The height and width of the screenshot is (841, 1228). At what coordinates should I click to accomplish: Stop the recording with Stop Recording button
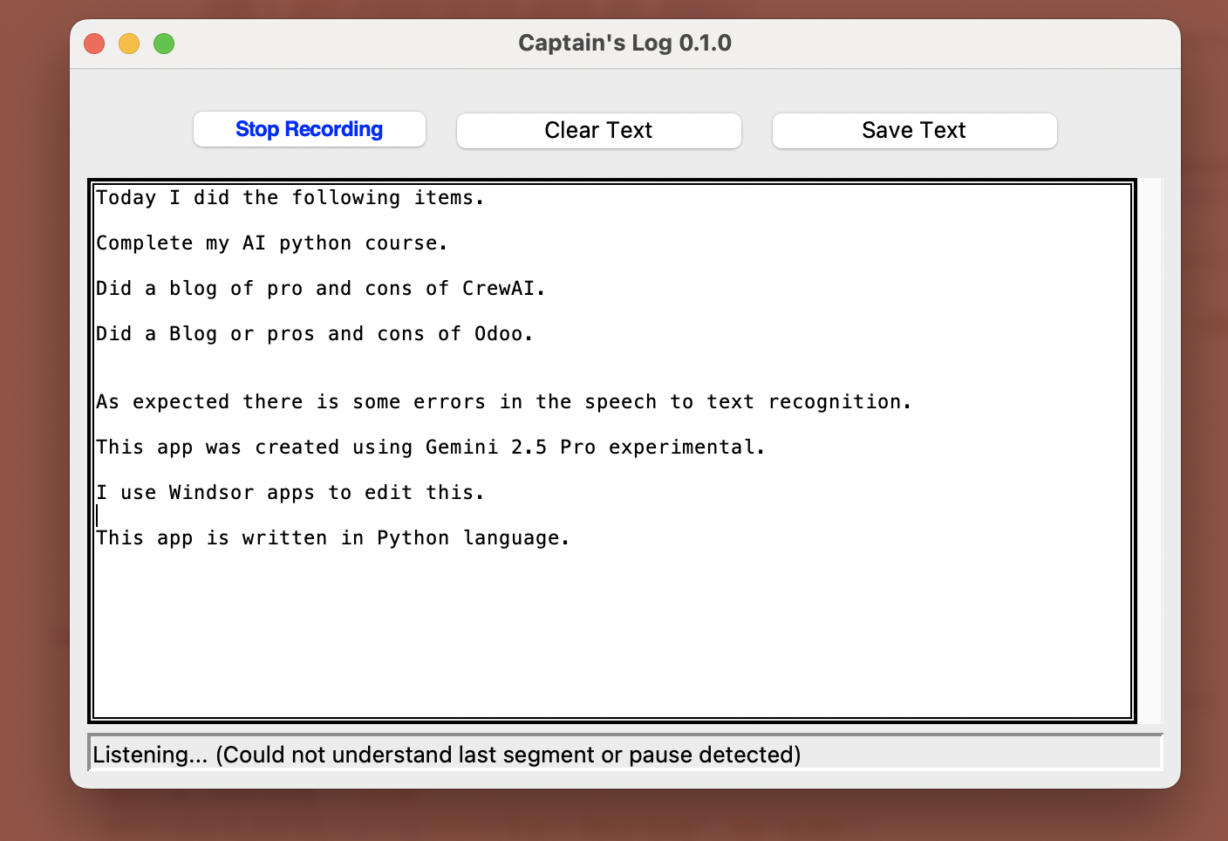tap(310, 129)
